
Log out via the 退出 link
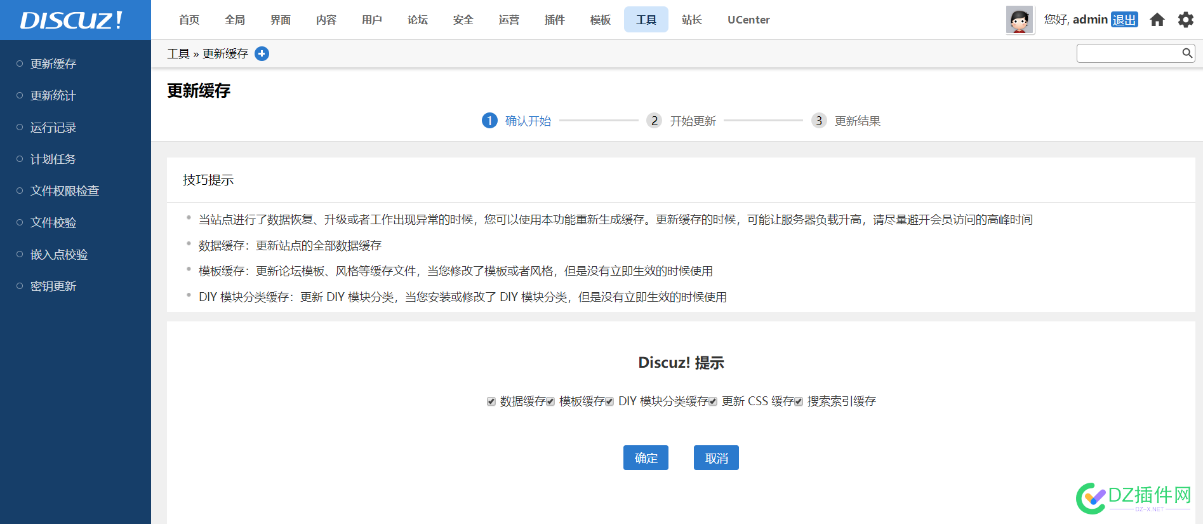tap(1124, 20)
